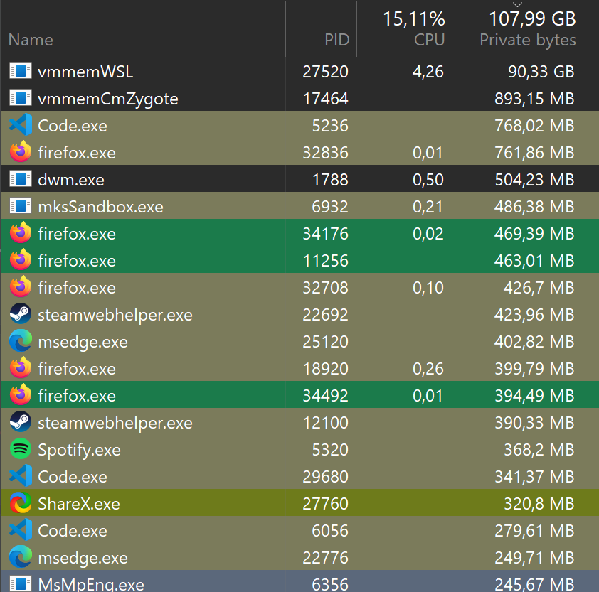
Task: Click the firefox.exe icon for PID 18920
Action: coord(20,367)
